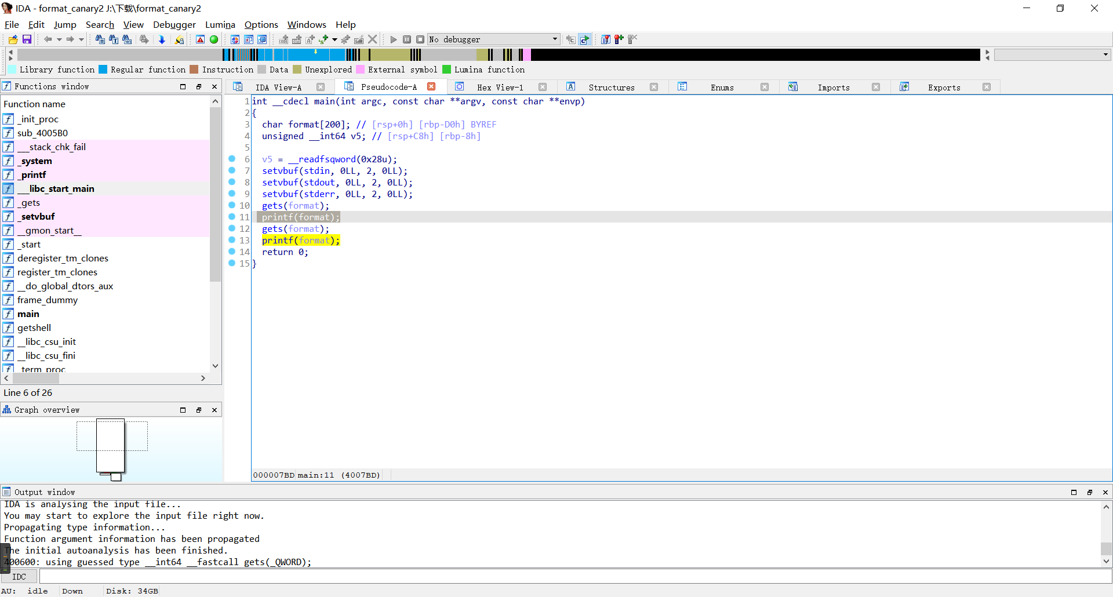This screenshot has width=1113, height=597.
Task: Open empty dropdown right of navigation band
Action: click(x=1052, y=54)
